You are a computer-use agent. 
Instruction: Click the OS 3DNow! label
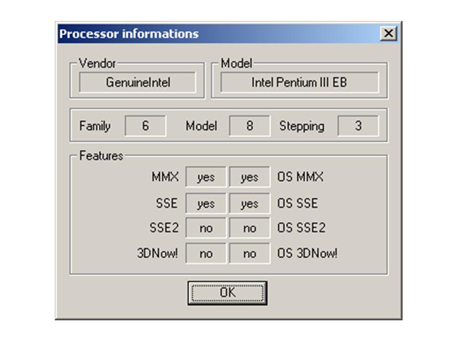coord(307,253)
